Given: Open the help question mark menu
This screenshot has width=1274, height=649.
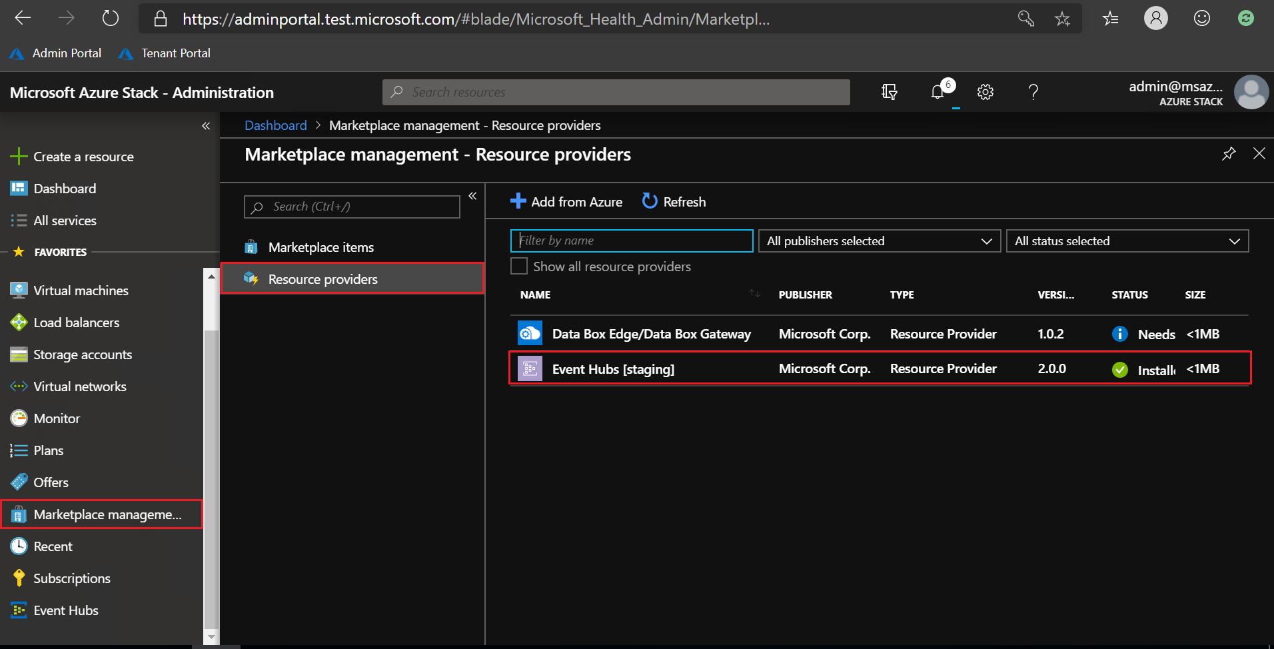Looking at the screenshot, I should pos(1033,92).
